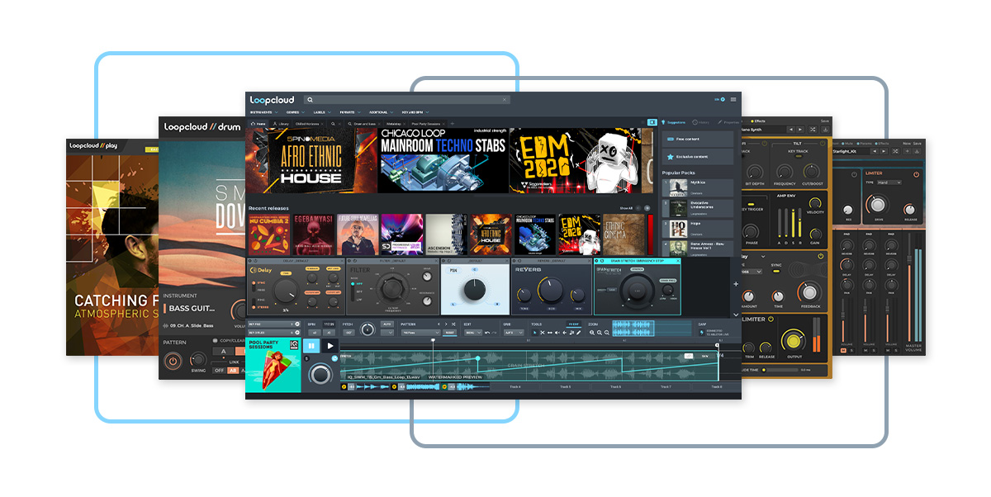Open the Pool Party Sessions tab
Image resolution: width=991 pixels, height=497 pixels.
pyautogui.click(x=429, y=123)
